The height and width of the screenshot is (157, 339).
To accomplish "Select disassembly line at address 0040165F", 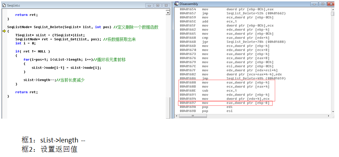I will (x=227, y=26).
